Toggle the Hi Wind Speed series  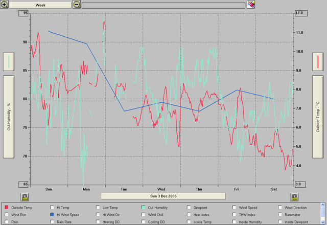tap(52, 215)
